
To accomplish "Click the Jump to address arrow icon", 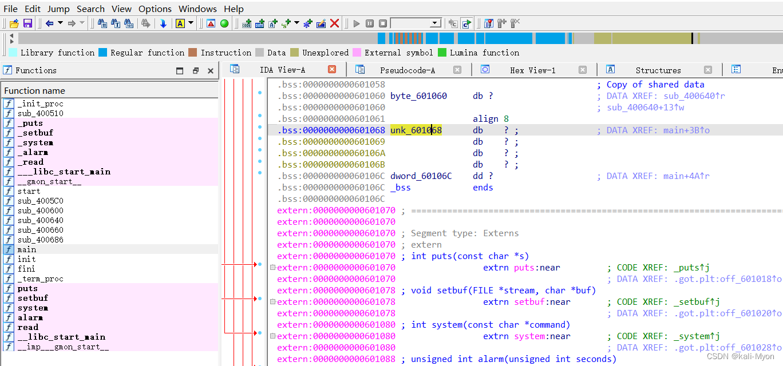I will tap(164, 23).
